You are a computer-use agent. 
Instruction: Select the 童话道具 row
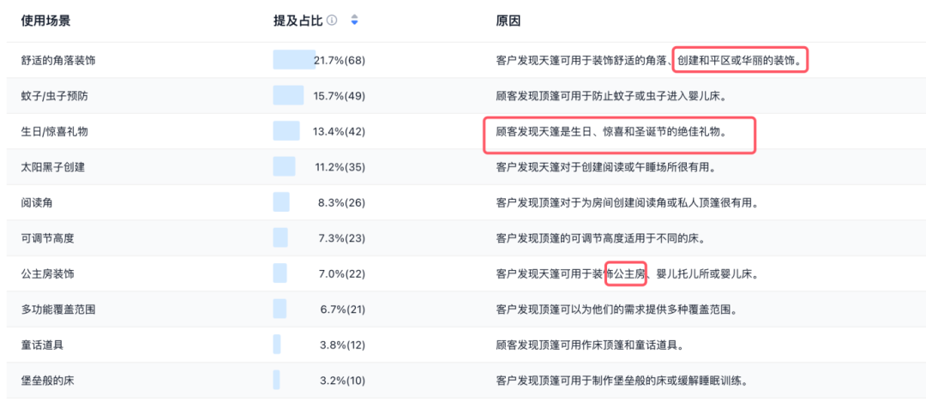(466, 345)
